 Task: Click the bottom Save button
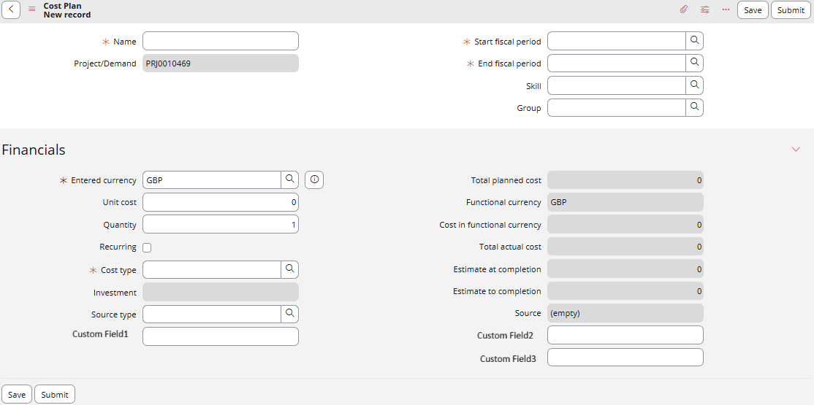tap(17, 394)
